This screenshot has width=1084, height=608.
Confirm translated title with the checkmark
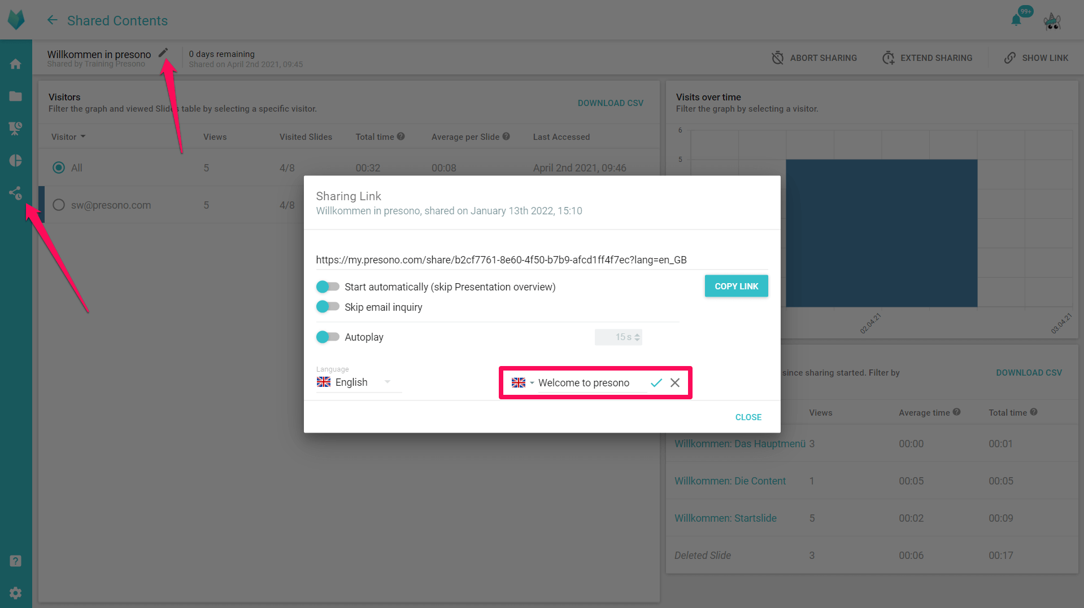(656, 383)
